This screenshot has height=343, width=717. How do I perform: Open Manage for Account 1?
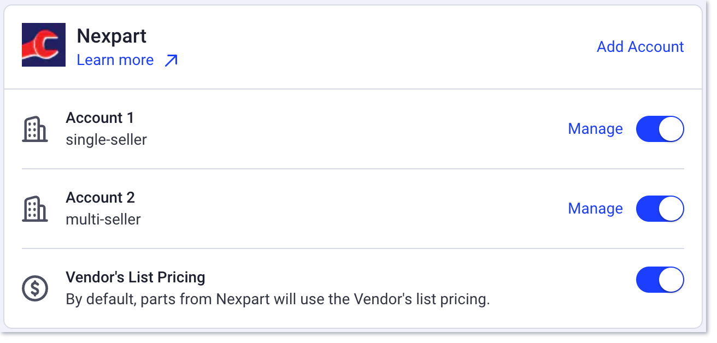point(595,129)
